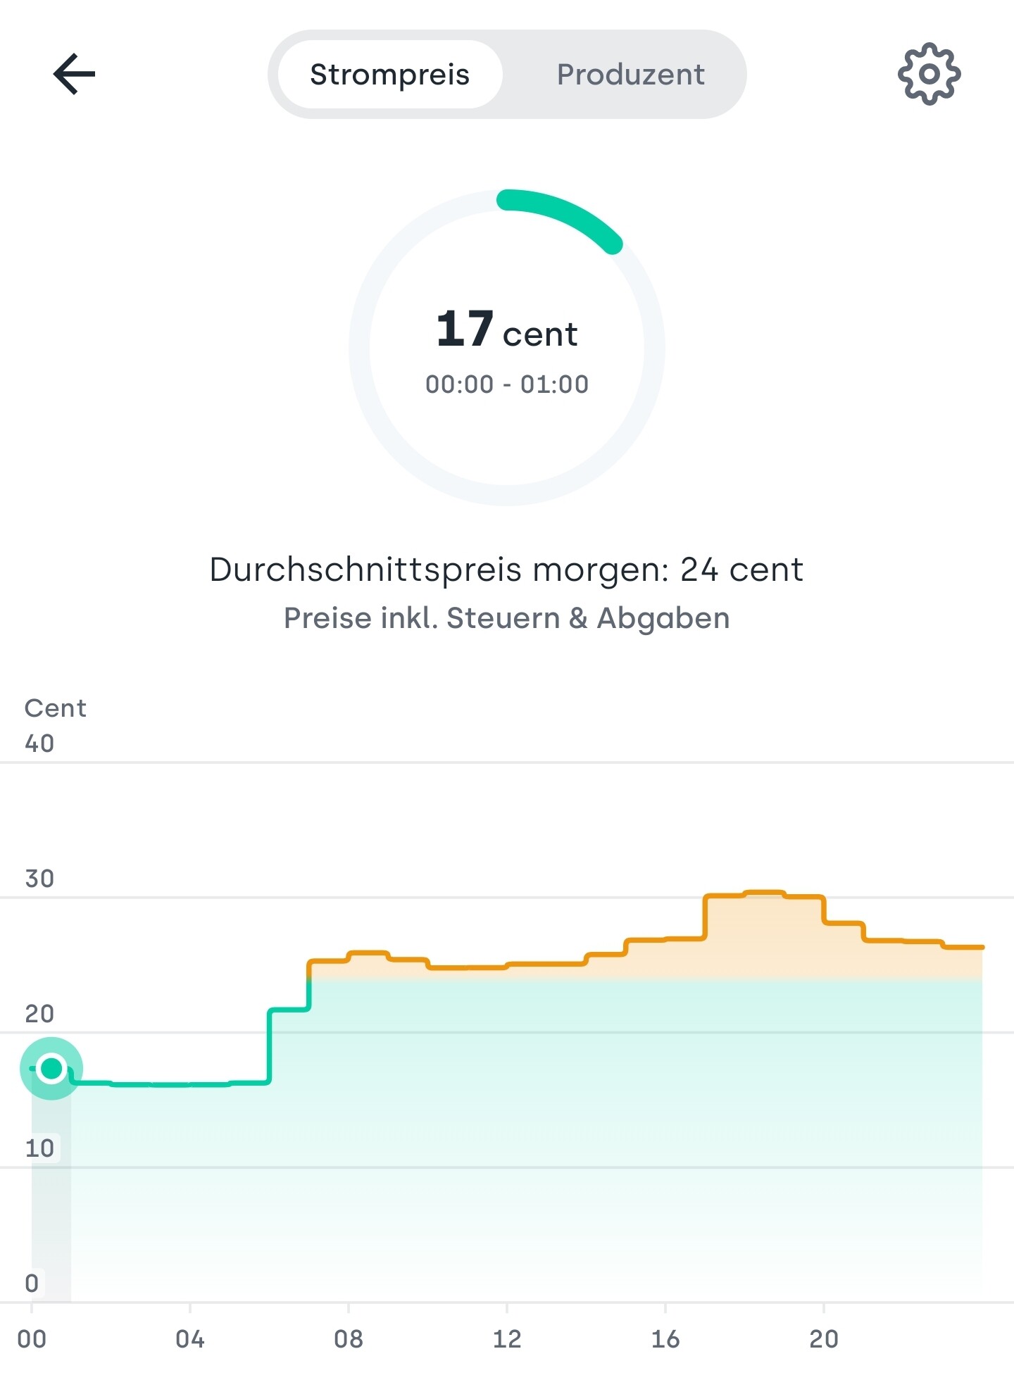Switch to the Produzent tab
This screenshot has height=1387, width=1014.
pos(630,75)
